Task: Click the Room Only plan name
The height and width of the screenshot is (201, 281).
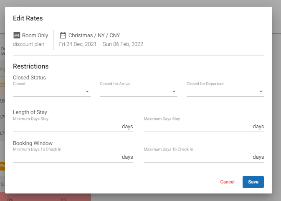Action: click(35, 36)
